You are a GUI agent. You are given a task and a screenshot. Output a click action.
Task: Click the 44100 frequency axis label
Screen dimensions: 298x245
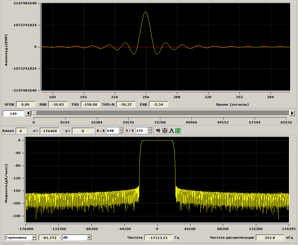coord(190,229)
